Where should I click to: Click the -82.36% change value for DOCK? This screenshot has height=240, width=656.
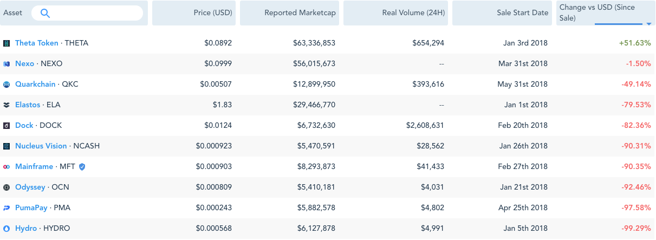coord(636,125)
